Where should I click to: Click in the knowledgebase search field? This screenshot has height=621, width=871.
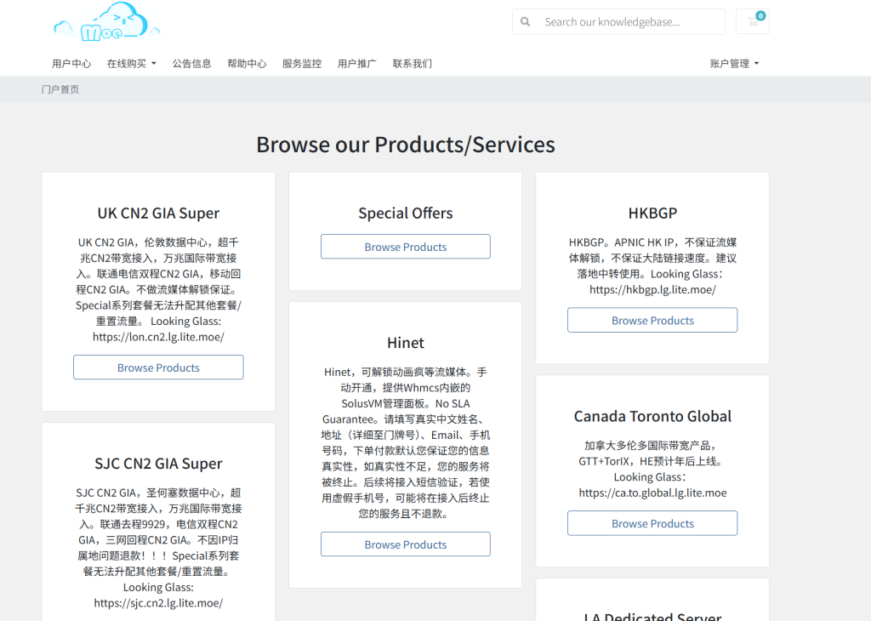[629, 22]
